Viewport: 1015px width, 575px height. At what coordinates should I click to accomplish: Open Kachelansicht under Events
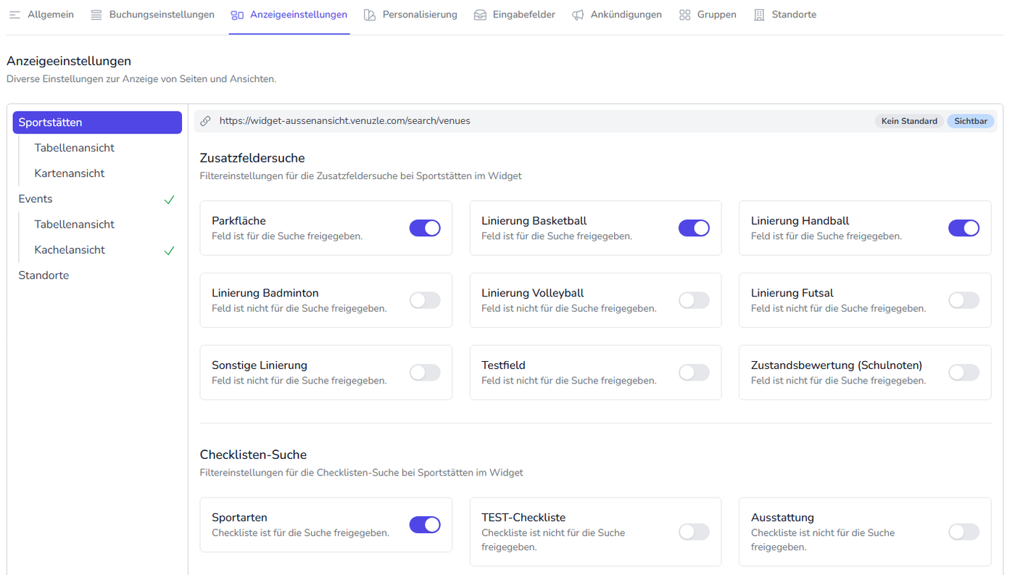pyautogui.click(x=70, y=250)
